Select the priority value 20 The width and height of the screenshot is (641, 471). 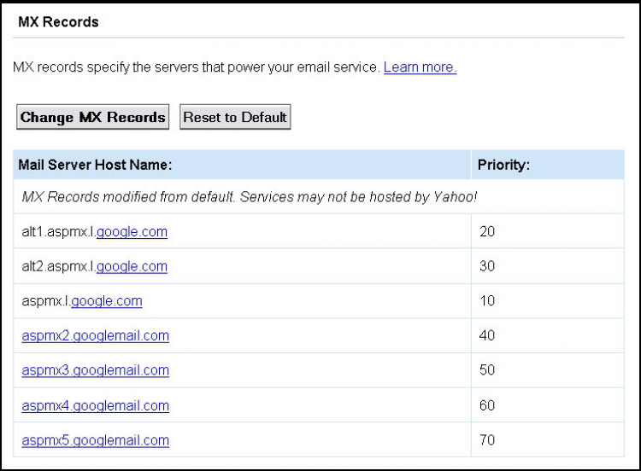pos(487,231)
